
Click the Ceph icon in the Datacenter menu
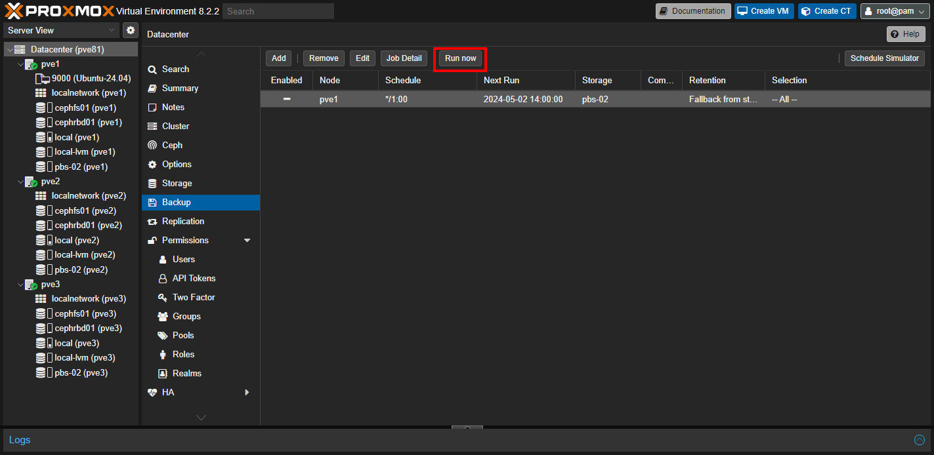(x=152, y=146)
